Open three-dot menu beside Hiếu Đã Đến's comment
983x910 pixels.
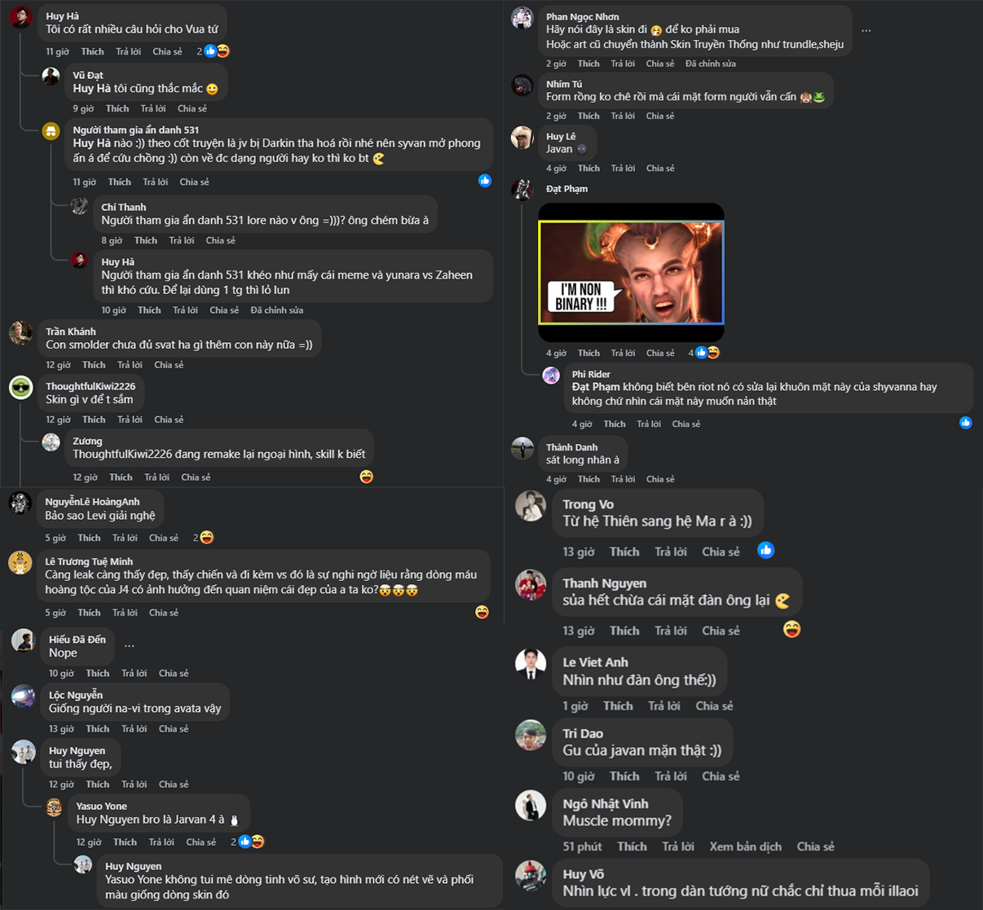point(130,645)
